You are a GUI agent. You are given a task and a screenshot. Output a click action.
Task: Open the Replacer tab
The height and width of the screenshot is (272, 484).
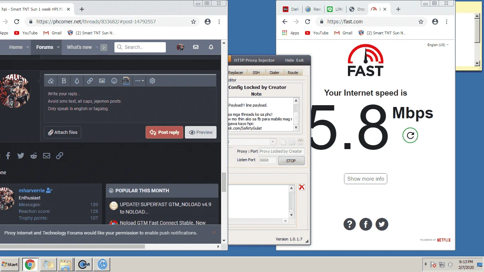pyautogui.click(x=236, y=73)
